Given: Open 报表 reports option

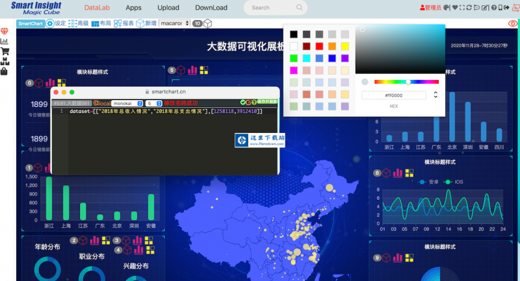Looking at the screenshot, I should [123, 23].
